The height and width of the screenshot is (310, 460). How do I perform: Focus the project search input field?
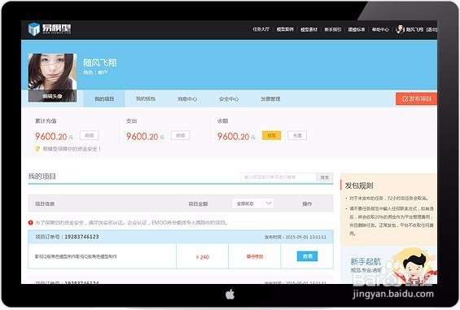(x=278, y=177)
